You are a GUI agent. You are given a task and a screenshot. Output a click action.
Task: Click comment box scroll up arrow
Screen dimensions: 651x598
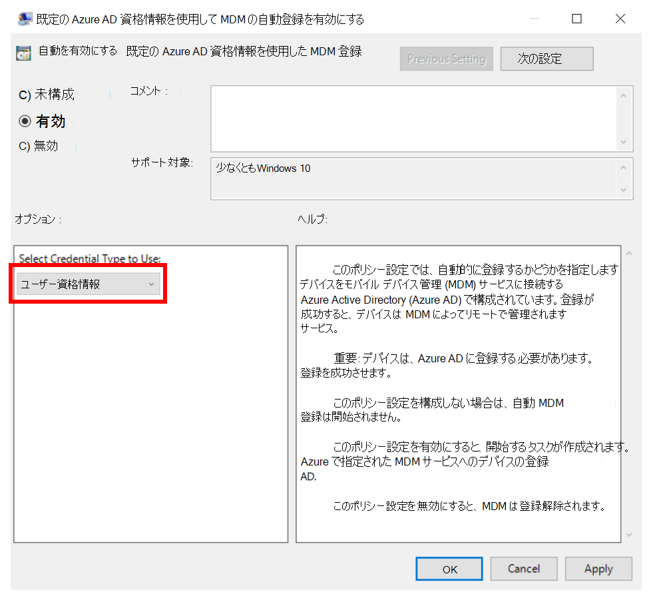(624, 96)
